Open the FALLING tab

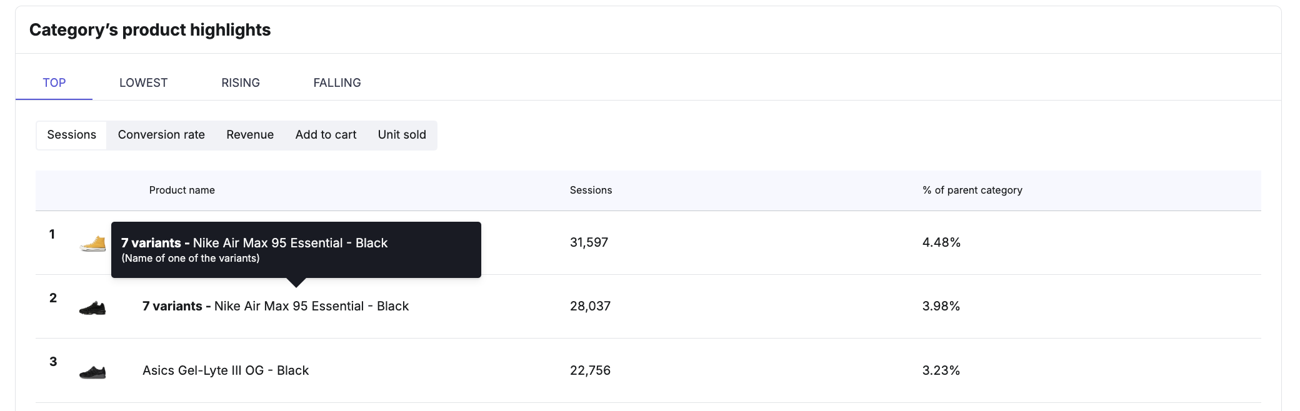coord(337,82)
